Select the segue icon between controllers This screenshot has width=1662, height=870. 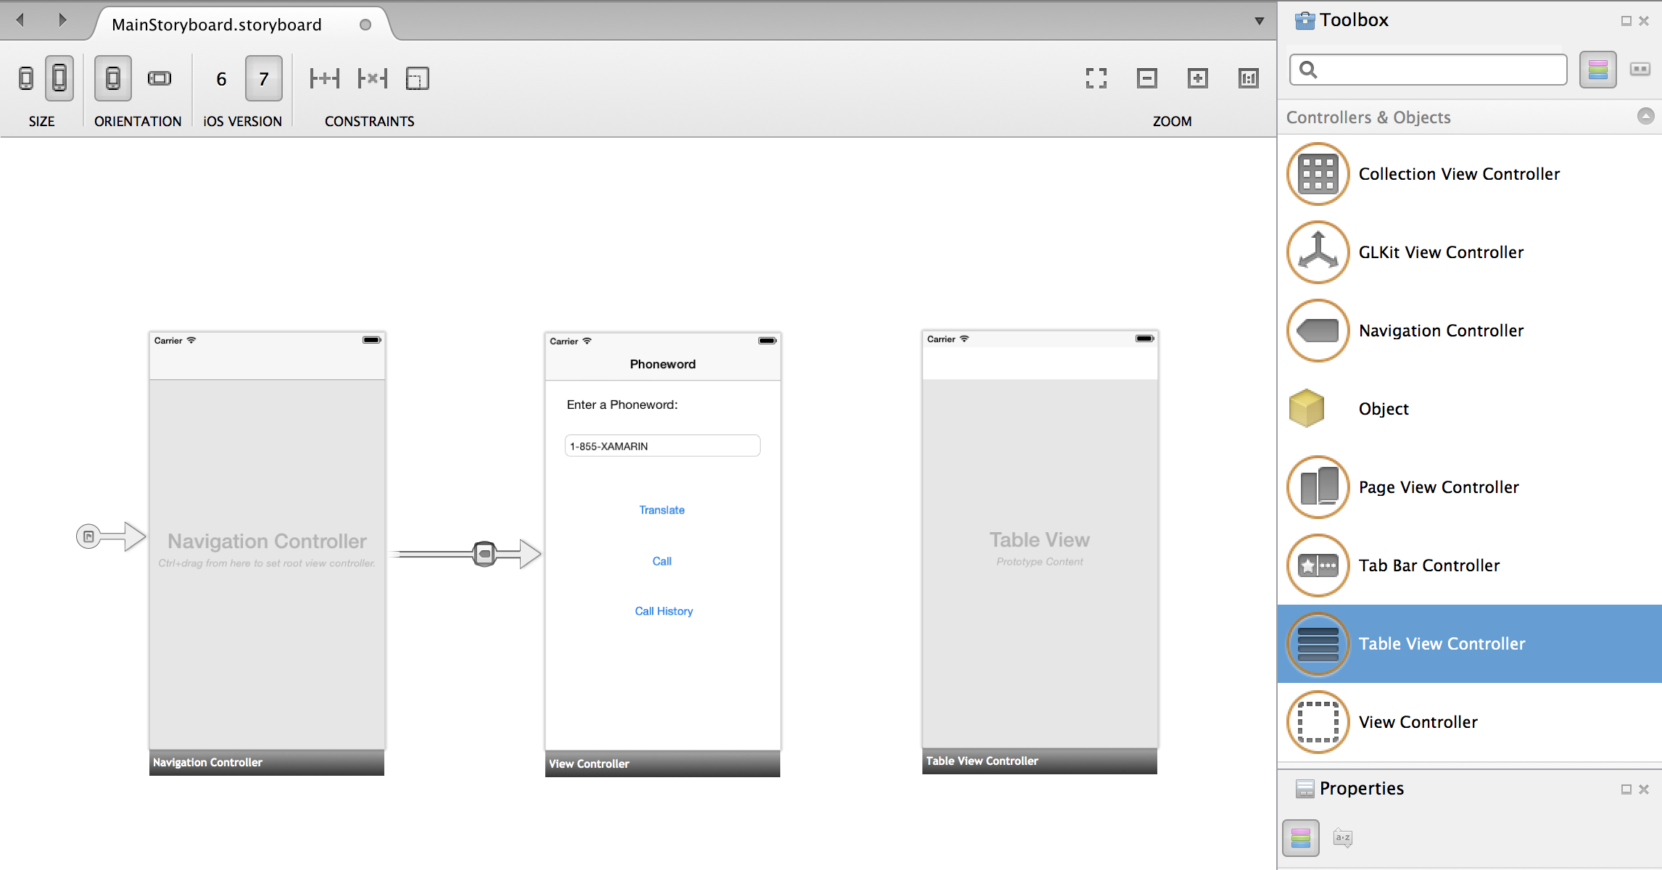(x=484, y=554)
